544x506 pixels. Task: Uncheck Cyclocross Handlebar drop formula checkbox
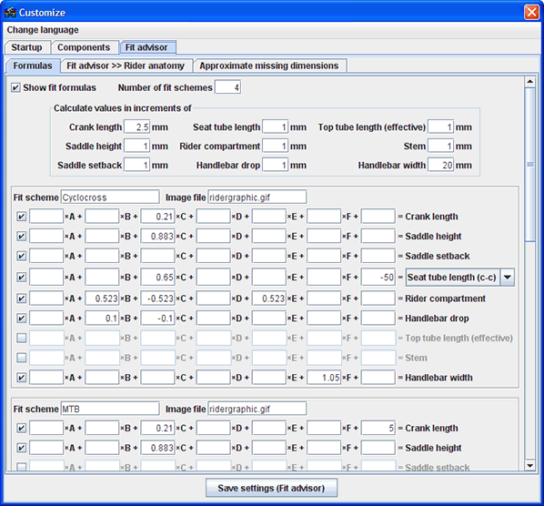tap(21, 319)
